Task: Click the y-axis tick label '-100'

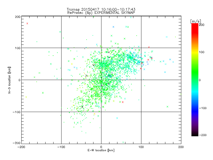Action: pyautogui.click(x=17, y=112)
